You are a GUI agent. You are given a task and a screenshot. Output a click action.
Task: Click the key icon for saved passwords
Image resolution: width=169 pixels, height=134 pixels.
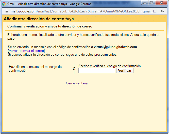click(x=162, y=11)
